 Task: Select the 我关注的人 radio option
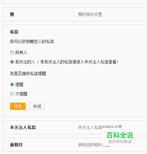[x=12, y=62]
